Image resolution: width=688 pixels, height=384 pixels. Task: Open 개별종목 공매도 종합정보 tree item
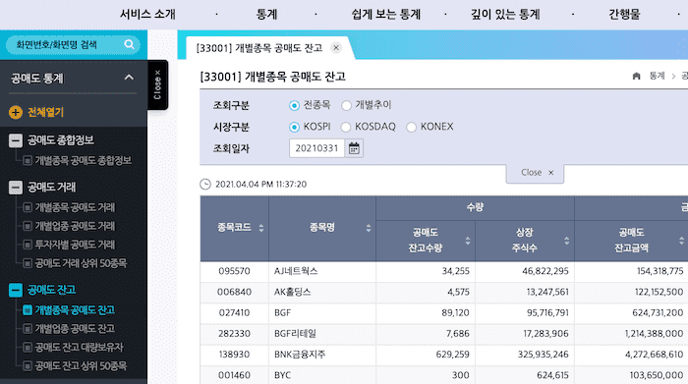coord(83,160)
